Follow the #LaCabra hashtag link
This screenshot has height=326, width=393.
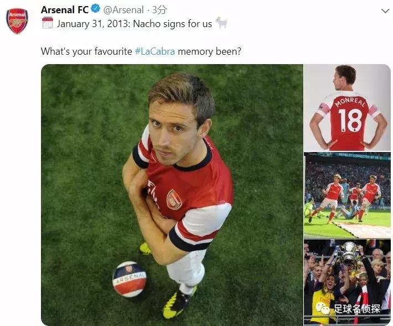click(x=154, y=51)
